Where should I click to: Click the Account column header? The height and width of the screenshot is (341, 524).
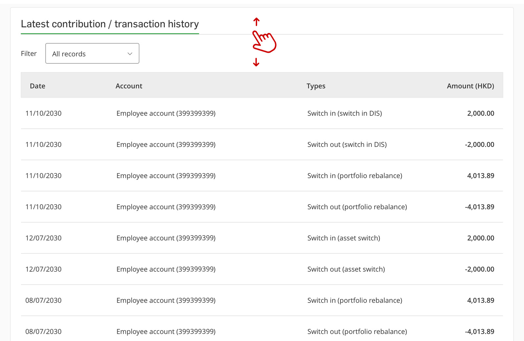[x=129, y=86]
